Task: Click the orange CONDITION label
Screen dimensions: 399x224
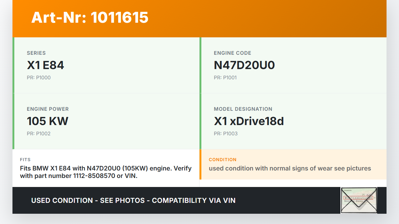Action: coord(223,160)
